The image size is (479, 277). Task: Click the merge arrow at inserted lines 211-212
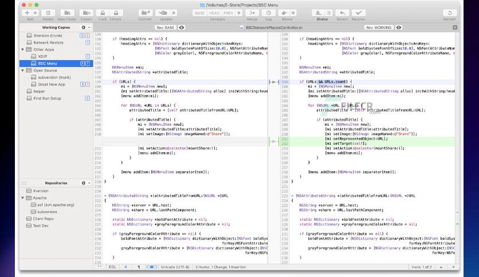pyautogui.click(x=274, y=141)
